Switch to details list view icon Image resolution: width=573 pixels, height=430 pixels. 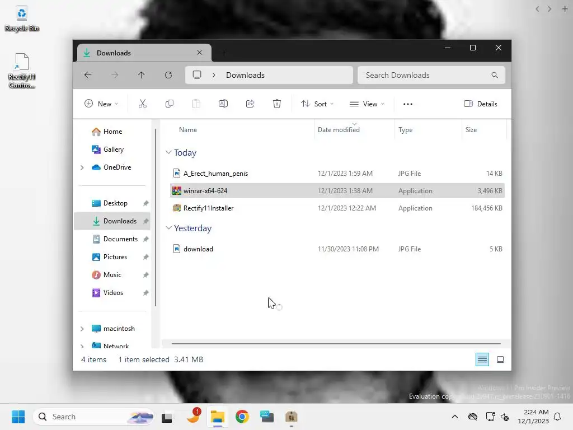482,359
